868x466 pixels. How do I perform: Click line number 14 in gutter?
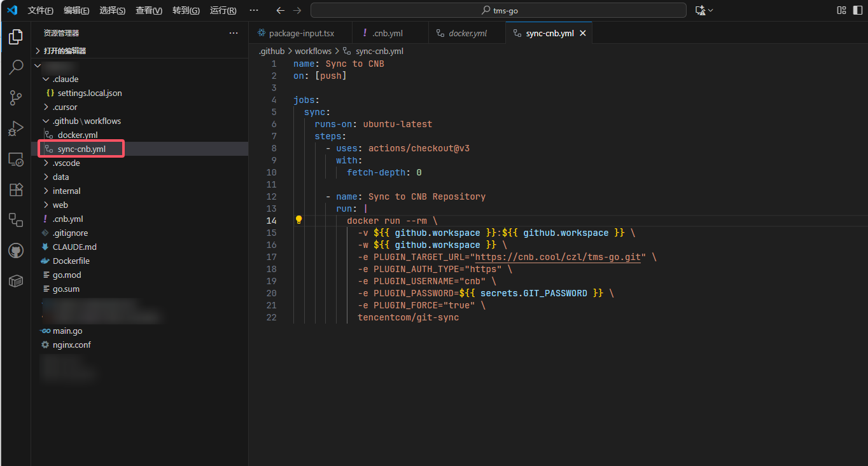pos(272,221)
